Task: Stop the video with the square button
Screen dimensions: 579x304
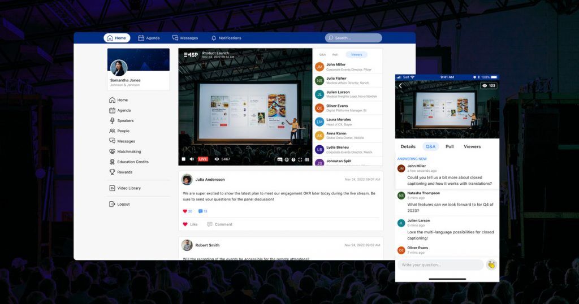Action: coord(183,159)
